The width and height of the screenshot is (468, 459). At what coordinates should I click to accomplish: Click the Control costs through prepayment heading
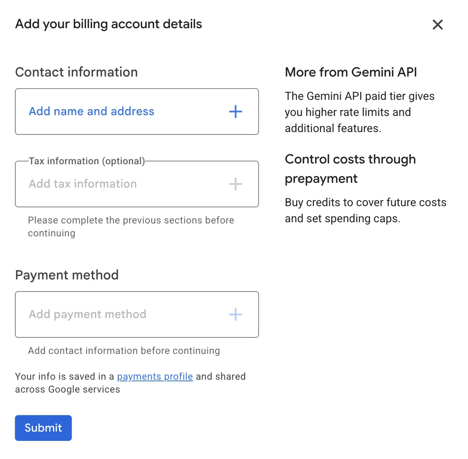(351, 169)
